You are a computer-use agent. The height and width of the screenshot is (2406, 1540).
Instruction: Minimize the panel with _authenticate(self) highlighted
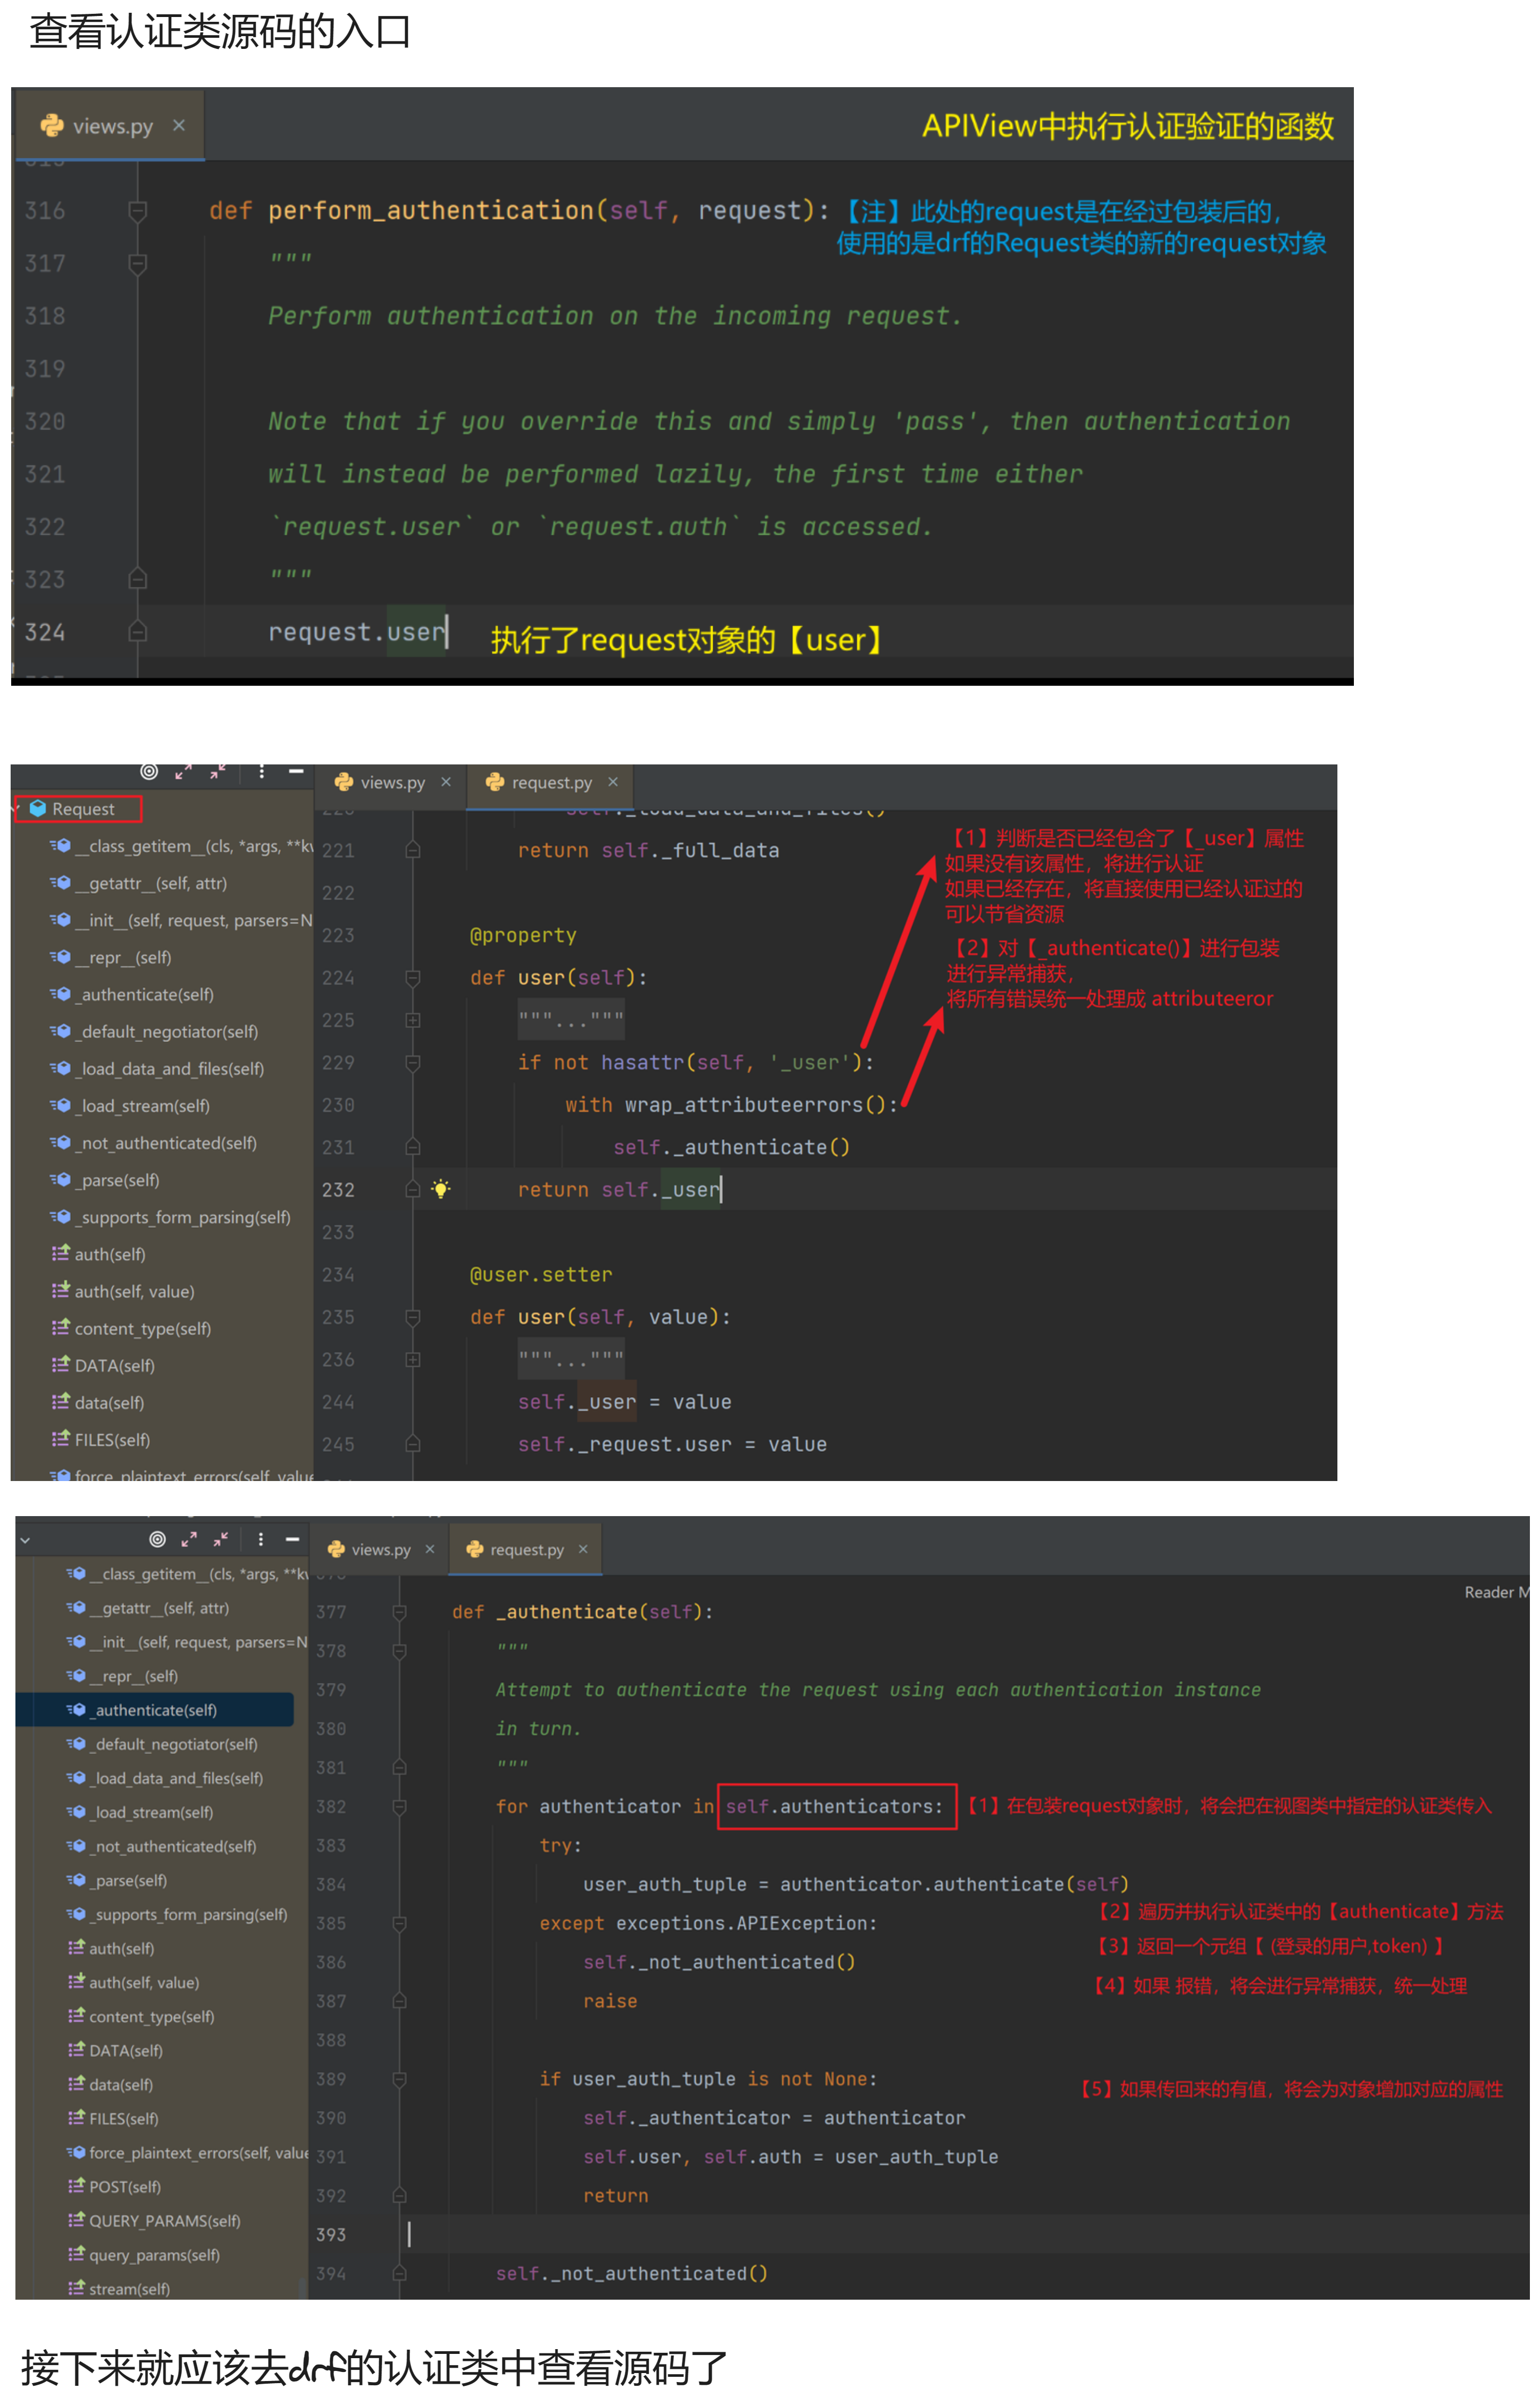pyautogui.click(x=293, y=1539)
